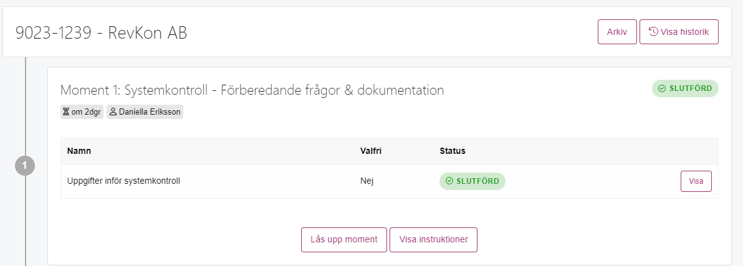Click the Moment 1 Systemkontroll heading
Image resolution: width=743 pixels, height=266 pixels.
pos(252,90)
